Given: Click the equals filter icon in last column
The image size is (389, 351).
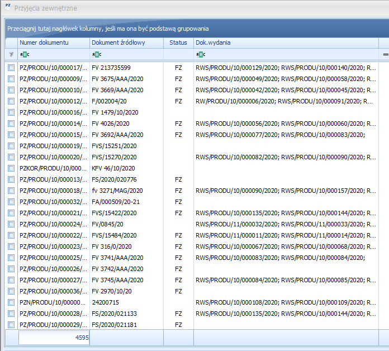Looking at the screenshot, I should point(386,54).
